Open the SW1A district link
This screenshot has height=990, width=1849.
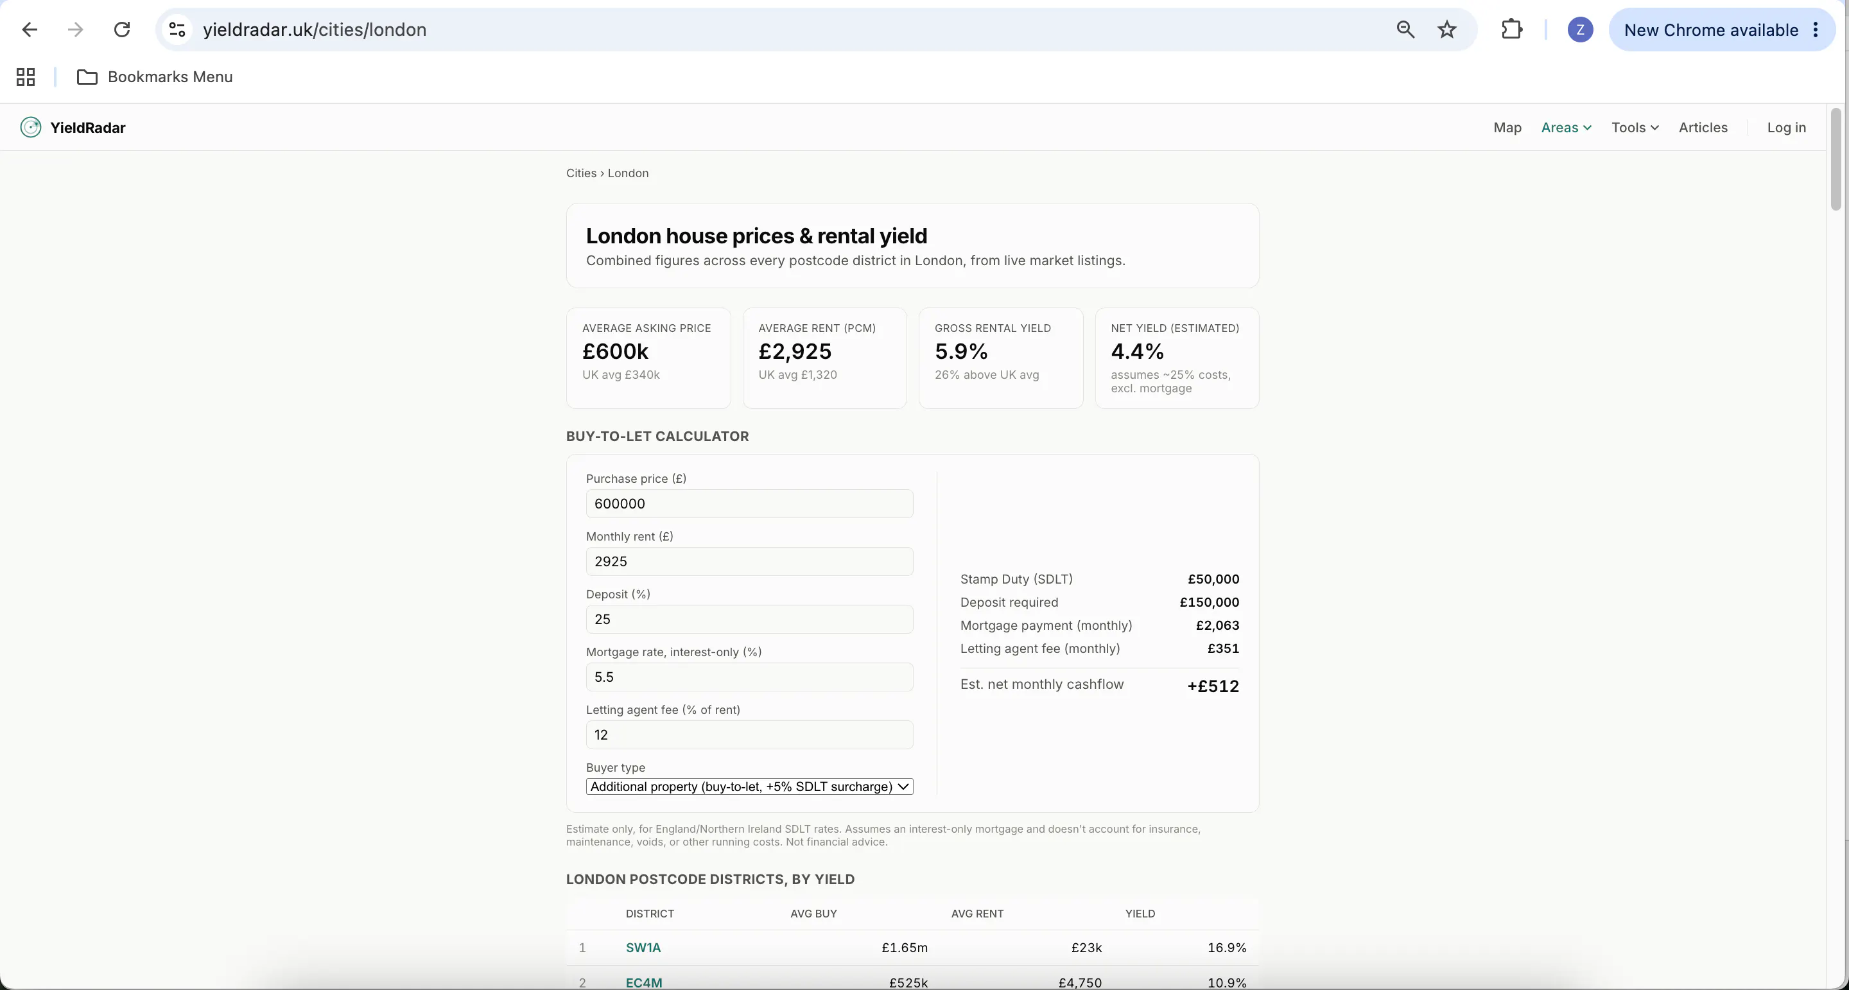click(643, 948)
